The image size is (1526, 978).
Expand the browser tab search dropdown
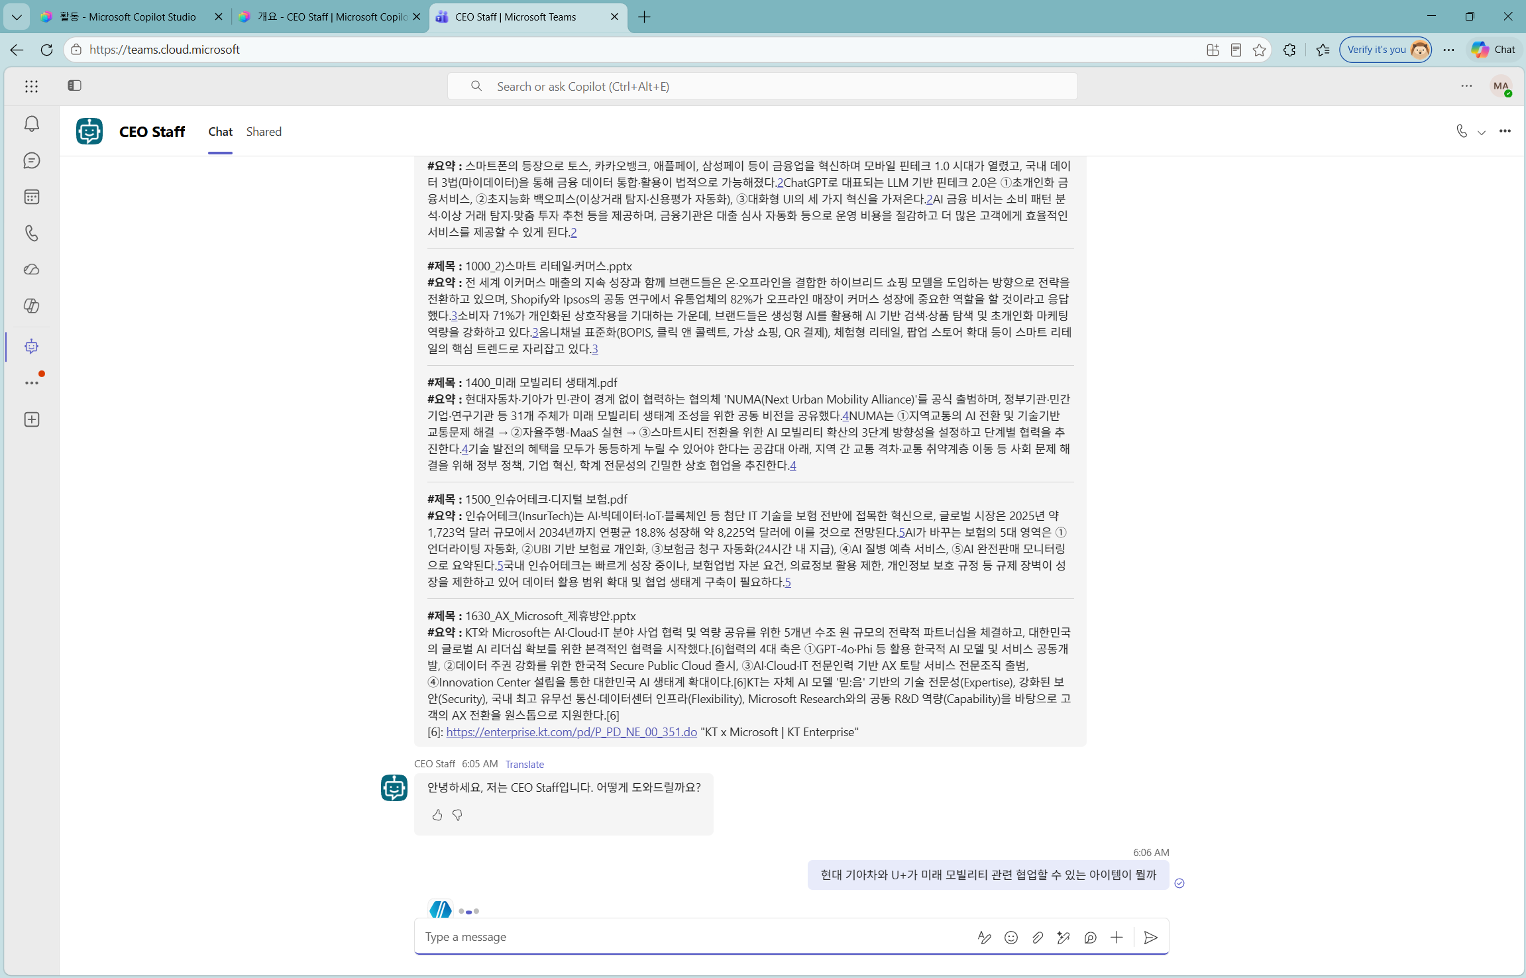[17, 17]
